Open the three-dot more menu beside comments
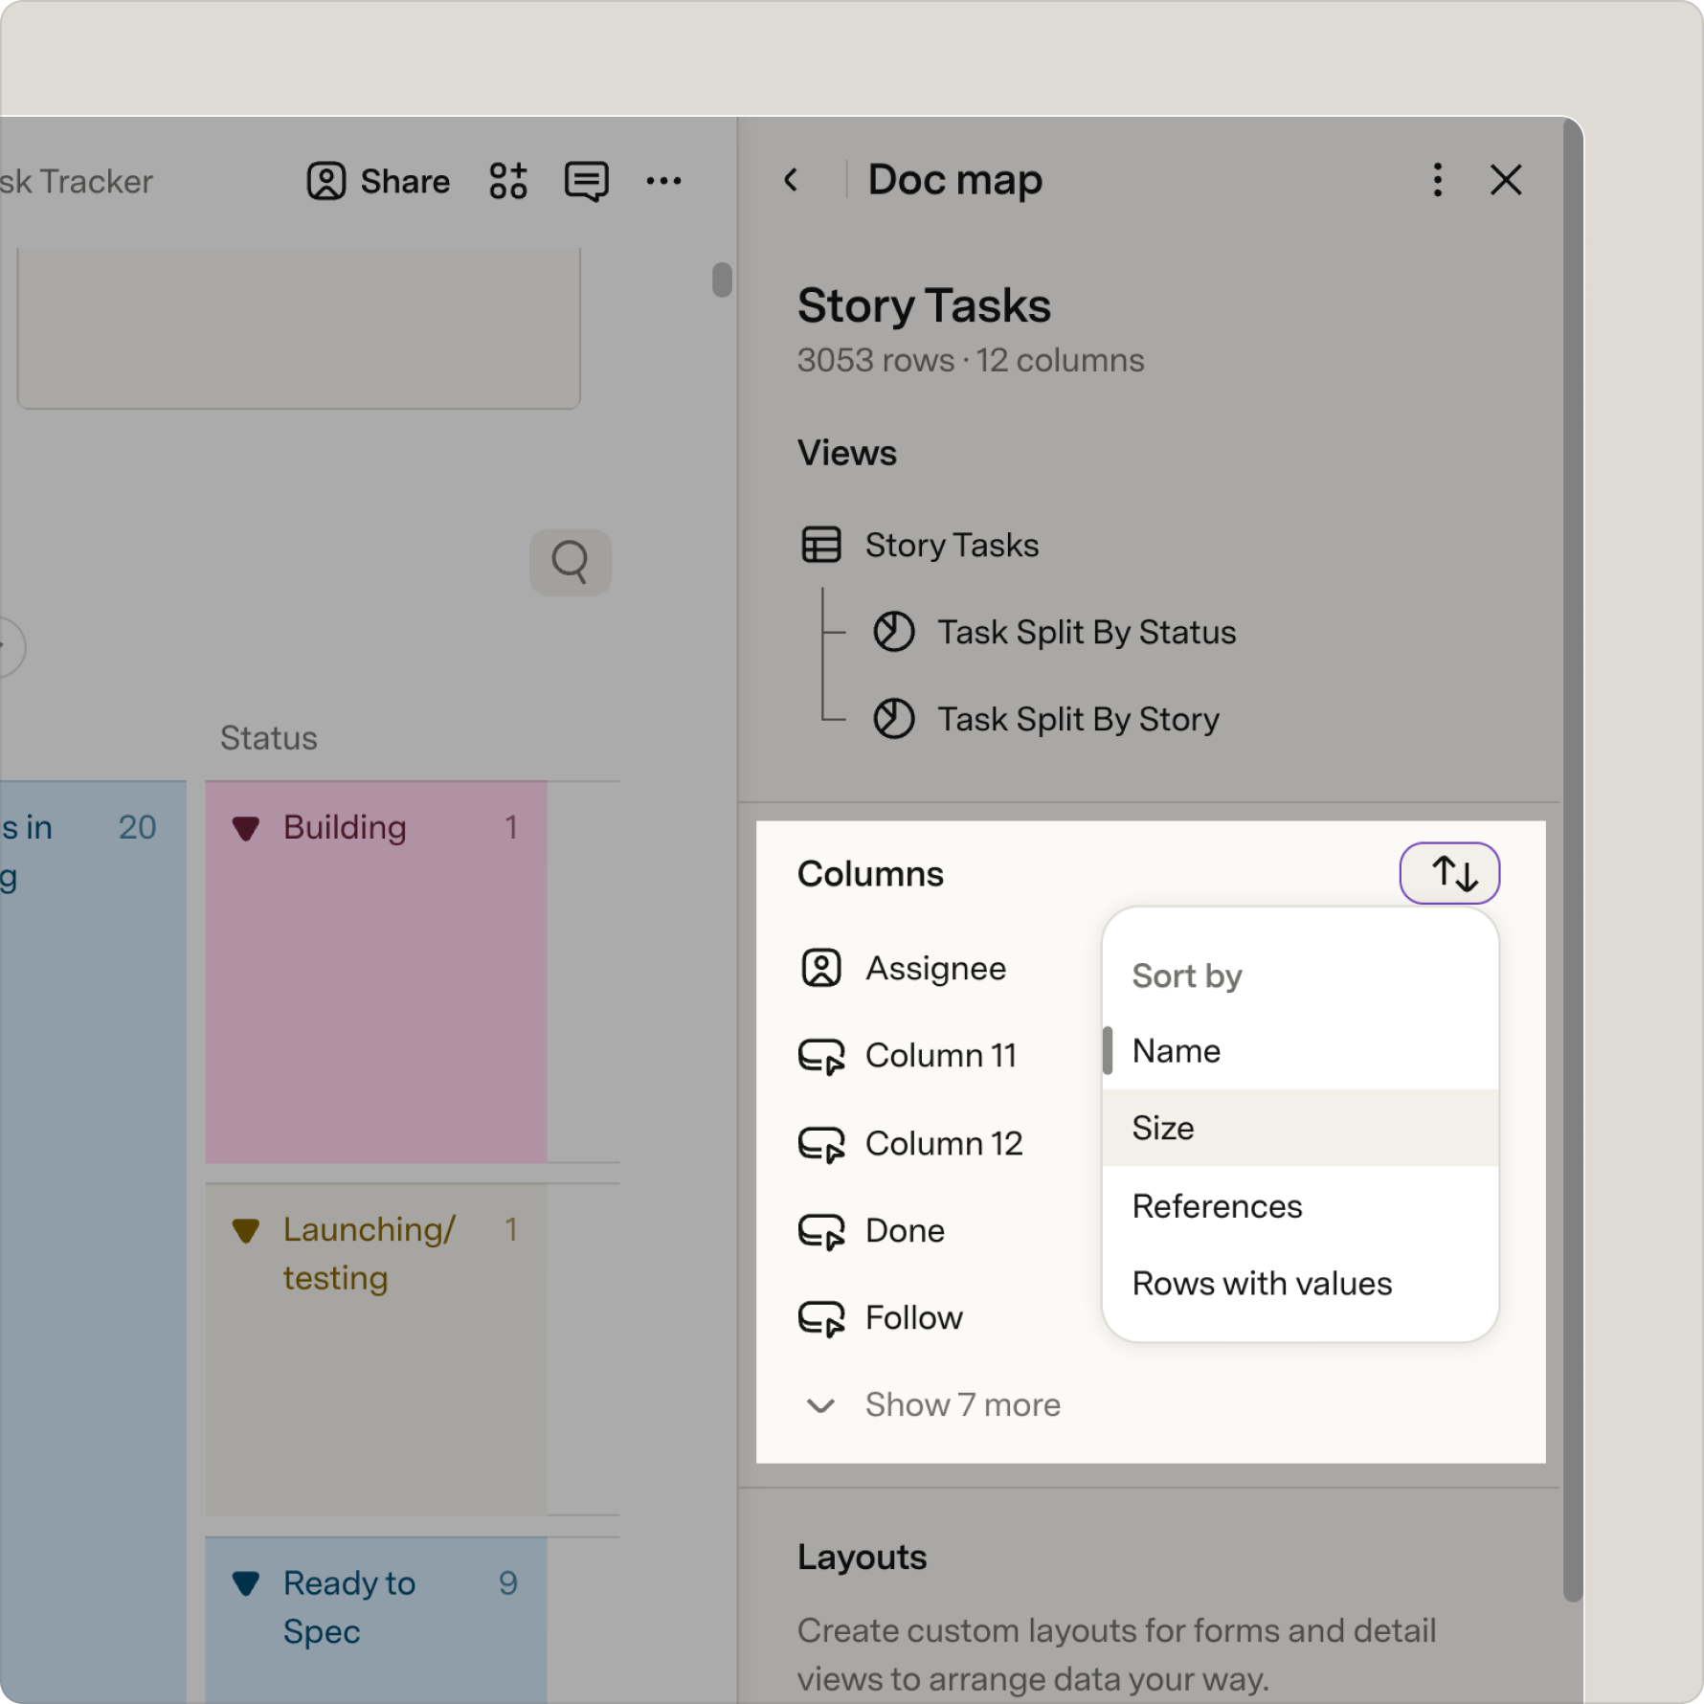 click(663, 181)
